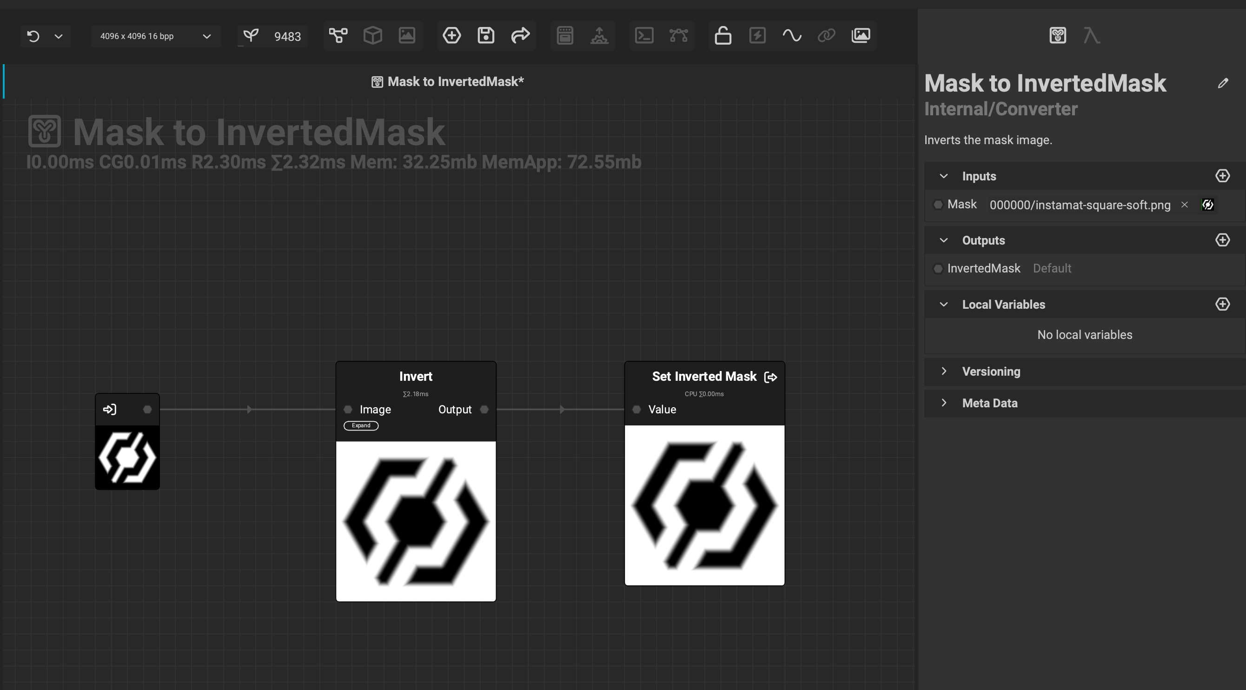Click the seed value 9483 field
Viewport: 1246px width, 690px height.
click(x=287, y=36)
